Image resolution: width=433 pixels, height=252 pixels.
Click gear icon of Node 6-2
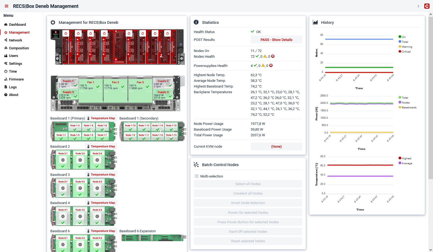[x=80, y=244]
